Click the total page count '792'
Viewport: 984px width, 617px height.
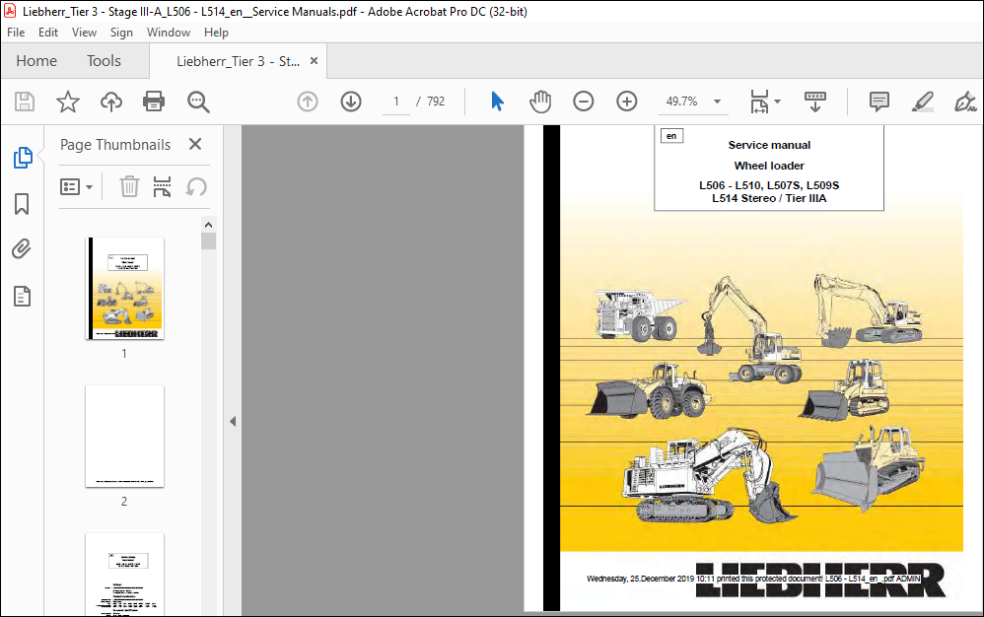point(436,102)
